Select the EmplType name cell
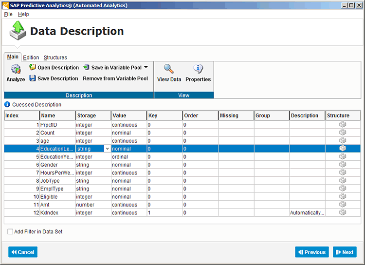Viewport: 365px width, 265px height. click(57, 189)
